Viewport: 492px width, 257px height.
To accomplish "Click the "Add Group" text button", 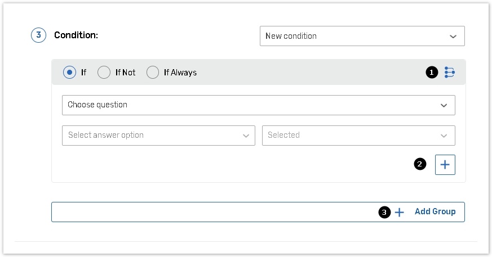I will point(435,212).
